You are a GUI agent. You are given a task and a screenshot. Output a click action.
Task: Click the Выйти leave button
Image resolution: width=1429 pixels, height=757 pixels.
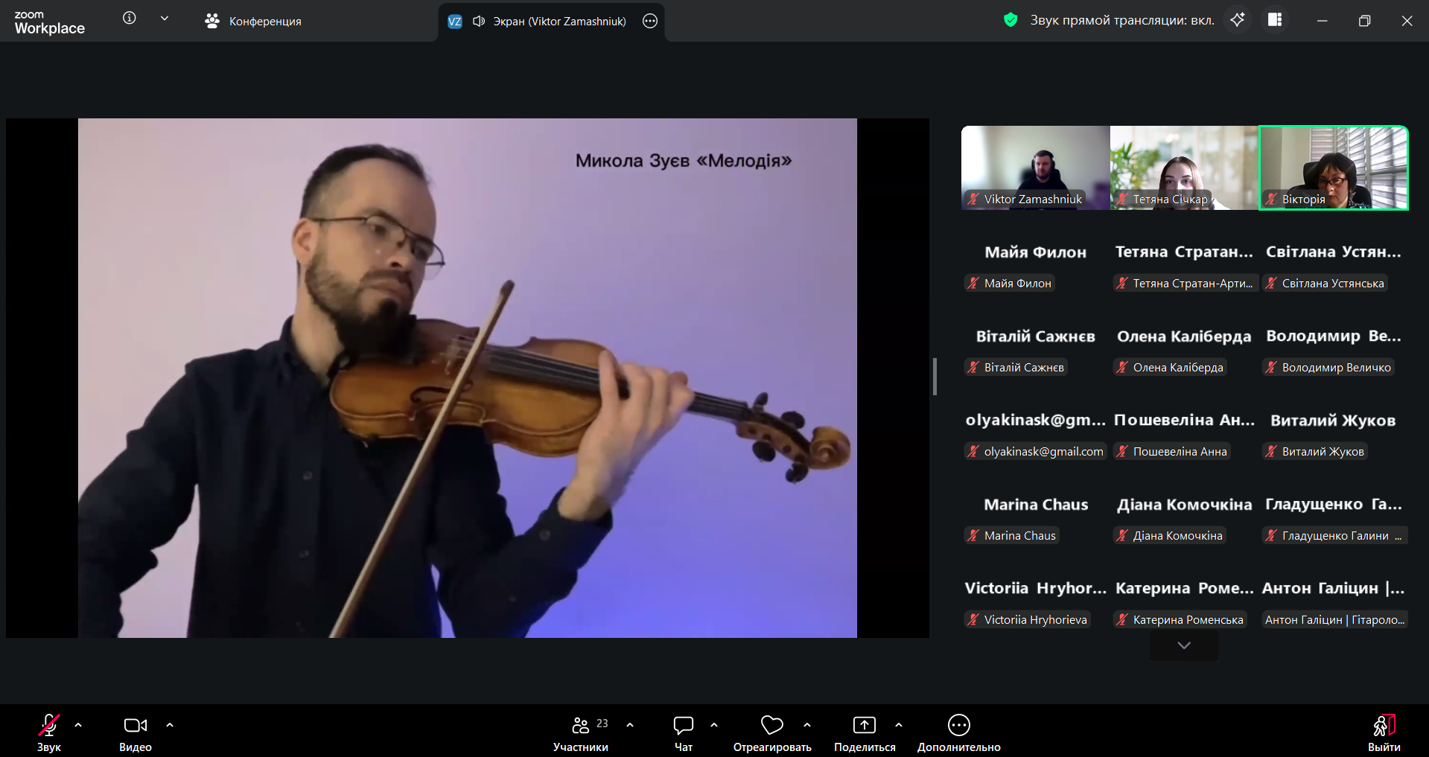tap(1384, 733)
